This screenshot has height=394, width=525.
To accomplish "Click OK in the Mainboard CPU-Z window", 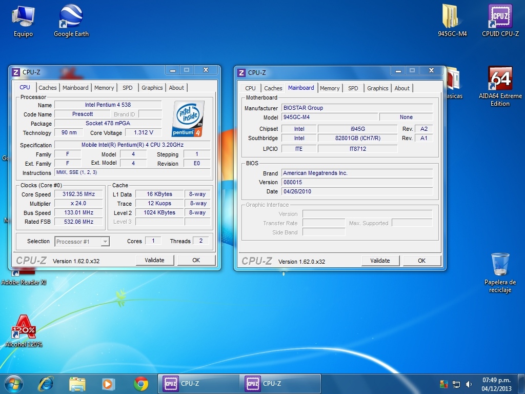I will click(x=421, y=261).
